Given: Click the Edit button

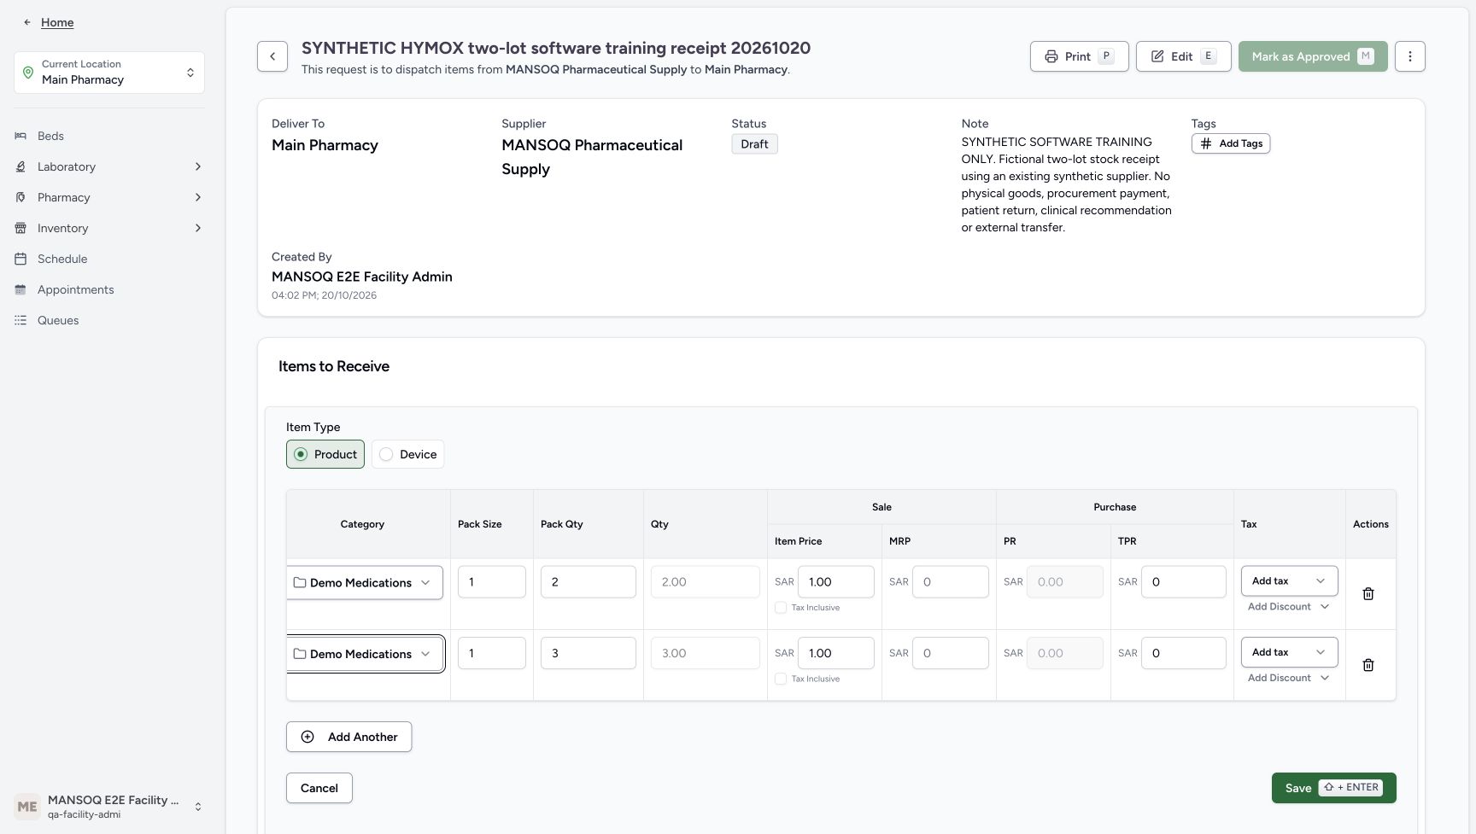Looking at the screenshot, I should coord(1183,56).
